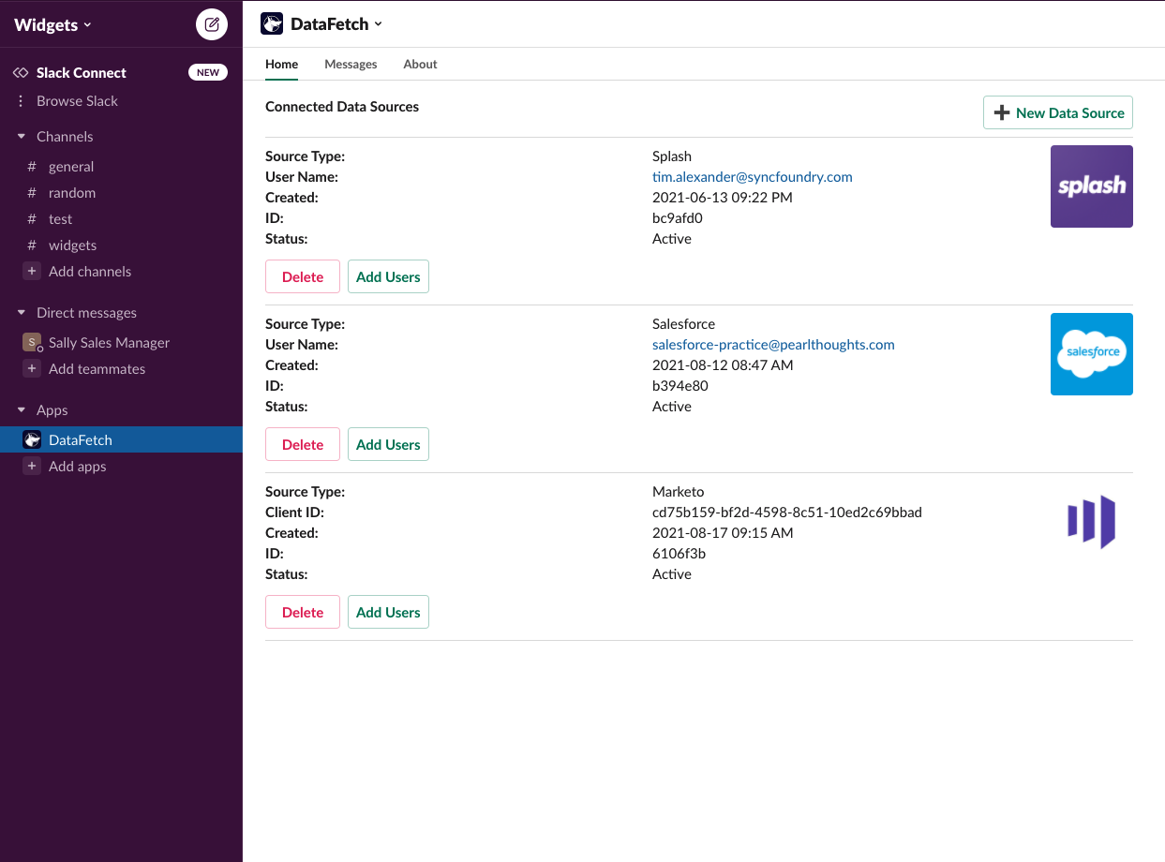This screenshot has height=862, width=1165.
Task: Click the Salesforce cloud logo
Action: tap(1091, 354)
